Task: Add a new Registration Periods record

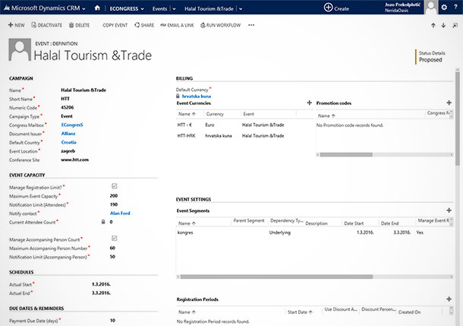Action: [x=449, y=299]
